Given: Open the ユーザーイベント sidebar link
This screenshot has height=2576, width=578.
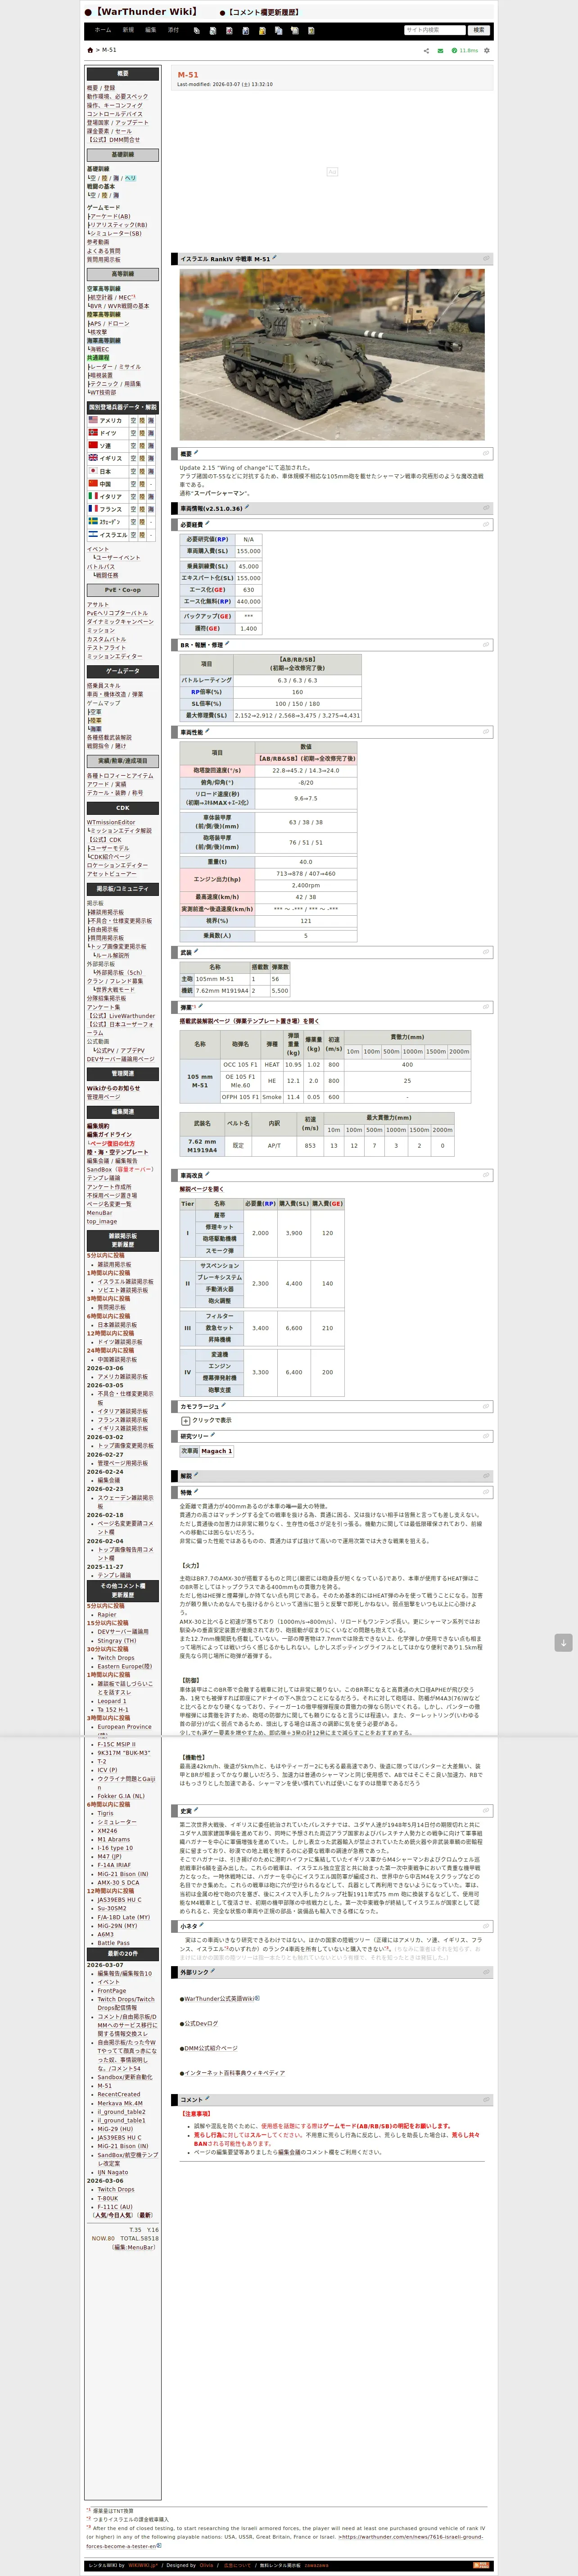Looking at the screenshot, I should coord(118,558).
